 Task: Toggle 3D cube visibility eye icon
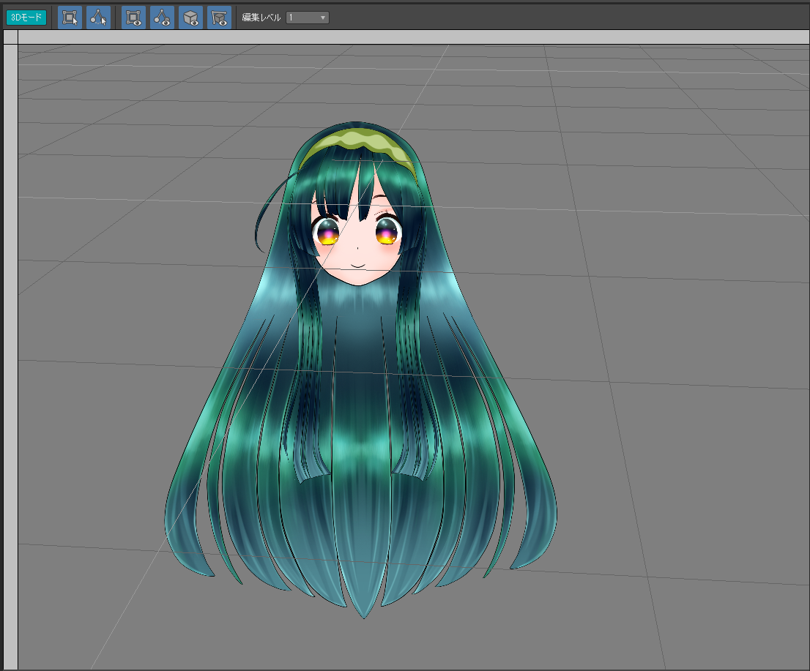(190, 18)
